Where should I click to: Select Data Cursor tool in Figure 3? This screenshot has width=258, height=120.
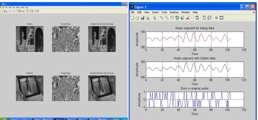click(x=182, y=18)
